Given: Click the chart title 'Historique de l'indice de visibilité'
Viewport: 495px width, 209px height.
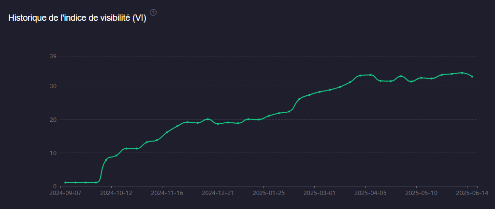Looking at the screenshot, I should pos(77,17).
